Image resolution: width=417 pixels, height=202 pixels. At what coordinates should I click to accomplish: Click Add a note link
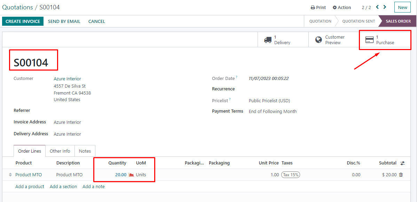point(94,187)
